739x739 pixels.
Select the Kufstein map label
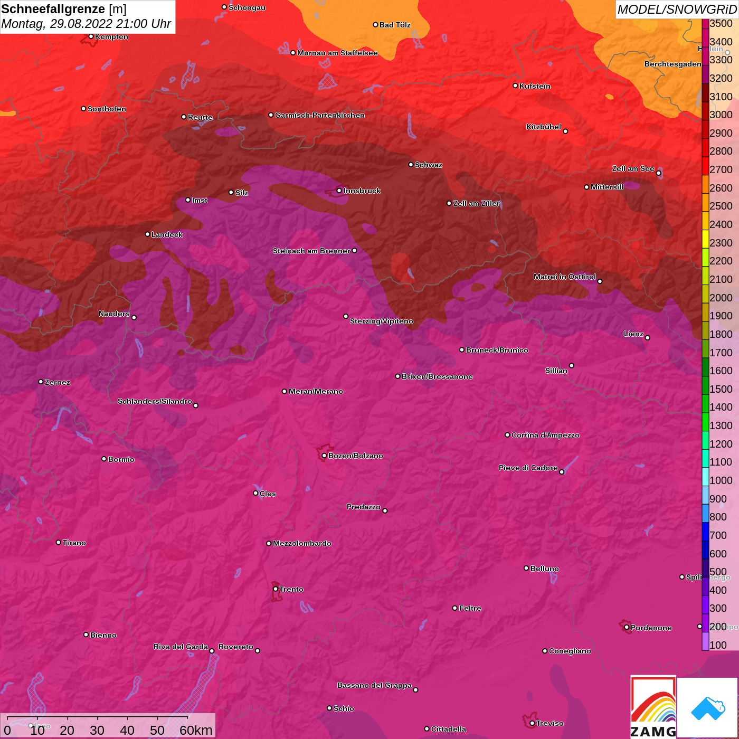pyautogui.click(x=535, y=86)
